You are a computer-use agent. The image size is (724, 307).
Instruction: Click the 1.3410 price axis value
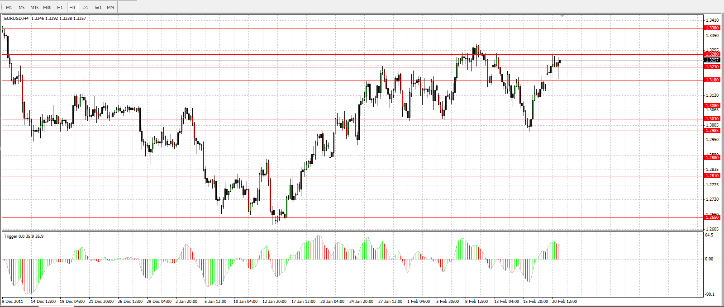point(712,20)
